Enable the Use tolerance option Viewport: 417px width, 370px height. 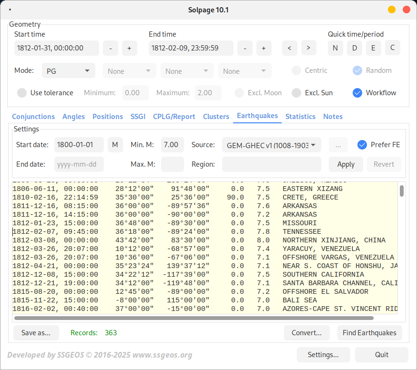(x=22, y=93)
